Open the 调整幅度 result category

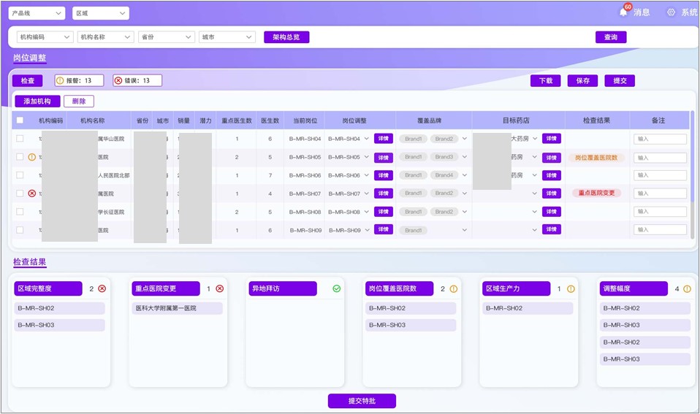point(634,288)
